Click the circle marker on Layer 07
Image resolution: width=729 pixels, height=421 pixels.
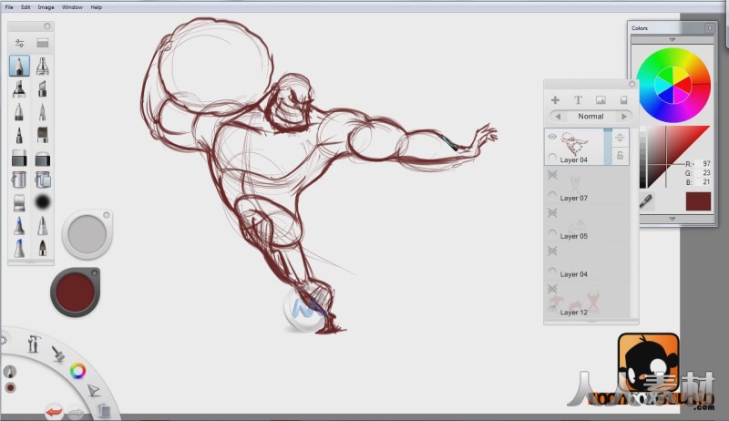(552, 196)
